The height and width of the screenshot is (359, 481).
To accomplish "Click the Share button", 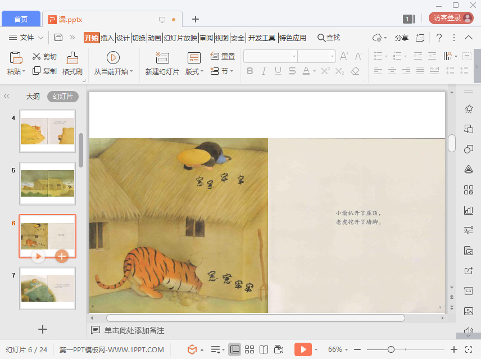I will (402, 38).
